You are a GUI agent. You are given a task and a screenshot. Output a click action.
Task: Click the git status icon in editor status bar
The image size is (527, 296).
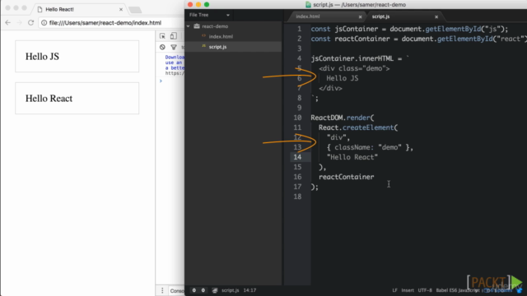214,290
